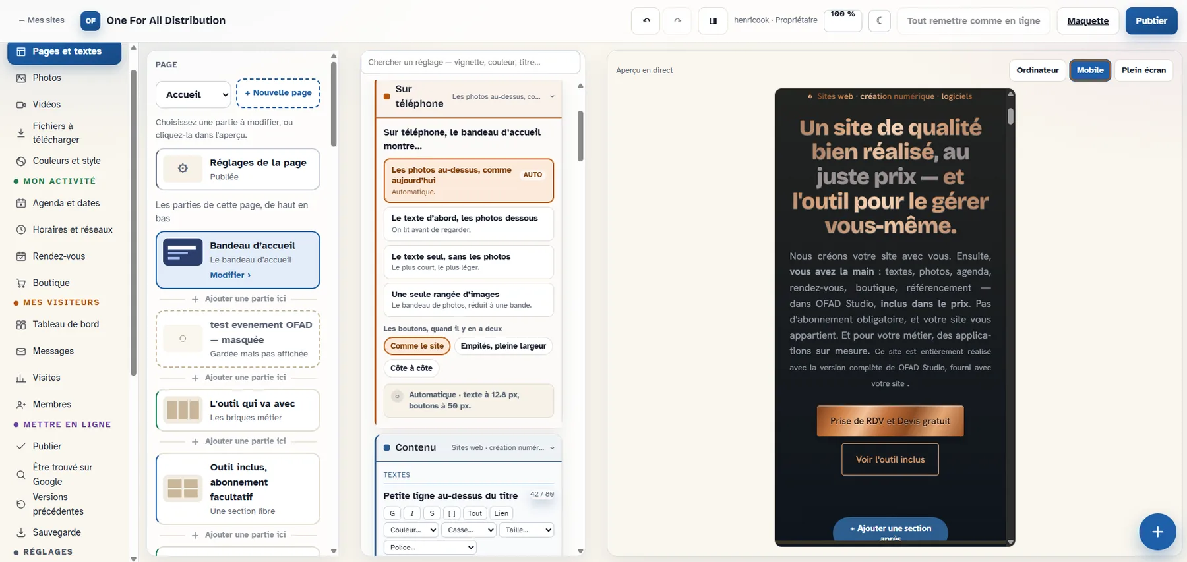The height and width of the screenshot is (562, 1187).
Task: Toggle the side panel layout icon
Action: (x=713, y=20)
